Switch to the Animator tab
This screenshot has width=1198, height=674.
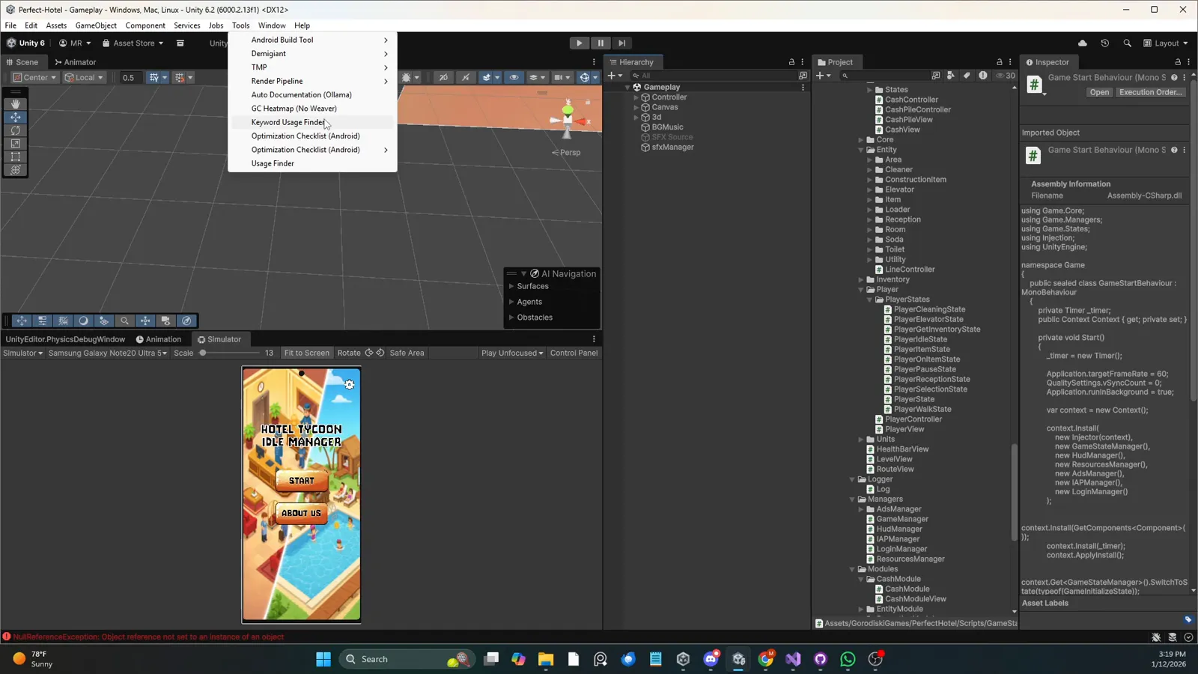75,62
